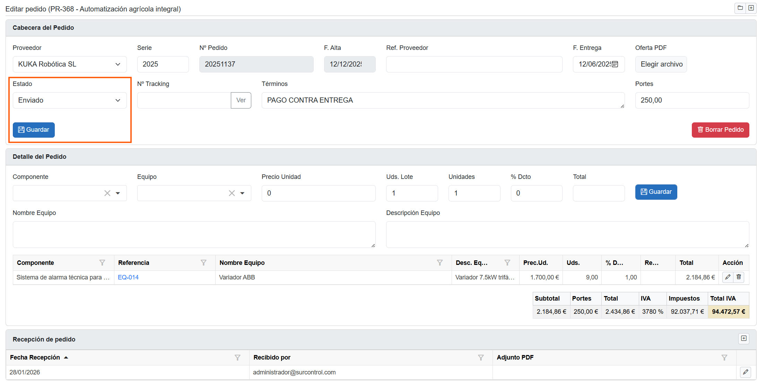
Task: Click the Borrar Pedido button
Action: [720, 130]
